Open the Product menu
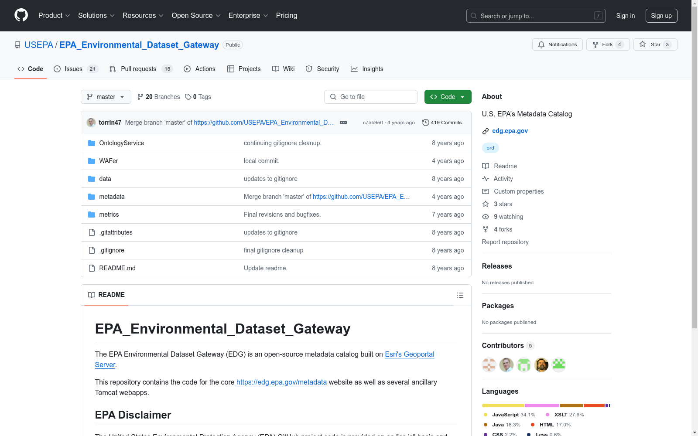 tap(54, 16)
